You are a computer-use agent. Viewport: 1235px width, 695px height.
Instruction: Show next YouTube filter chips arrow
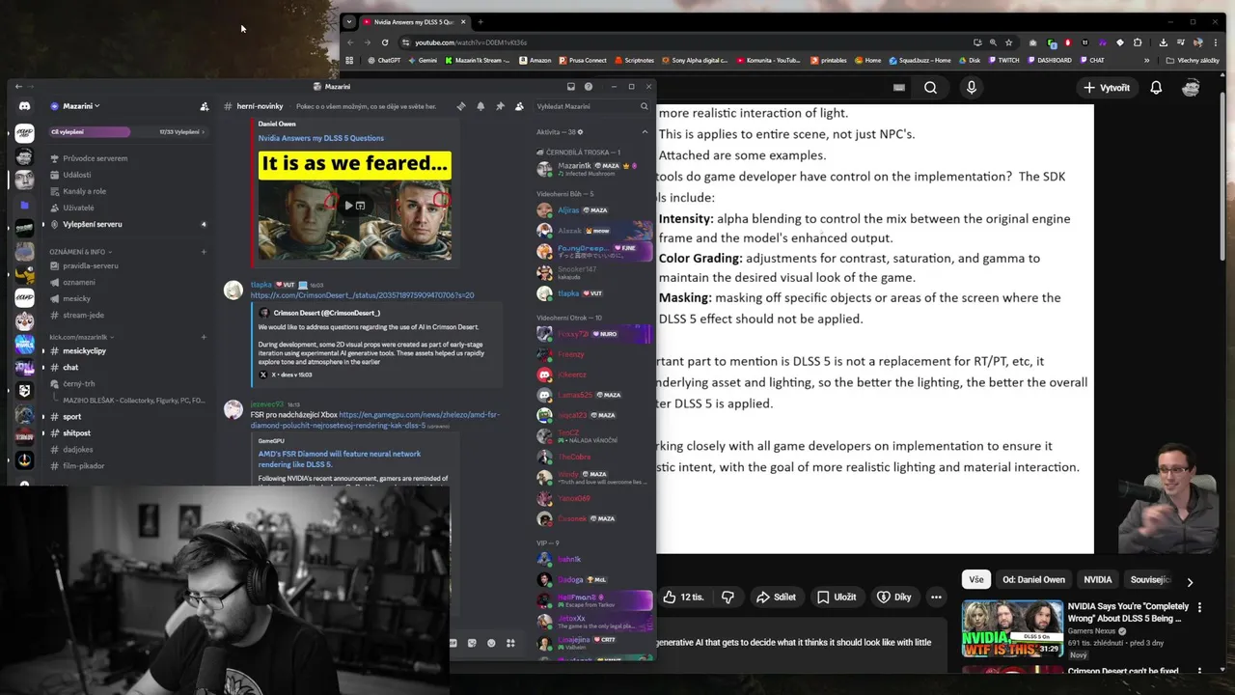point(1190,582)
